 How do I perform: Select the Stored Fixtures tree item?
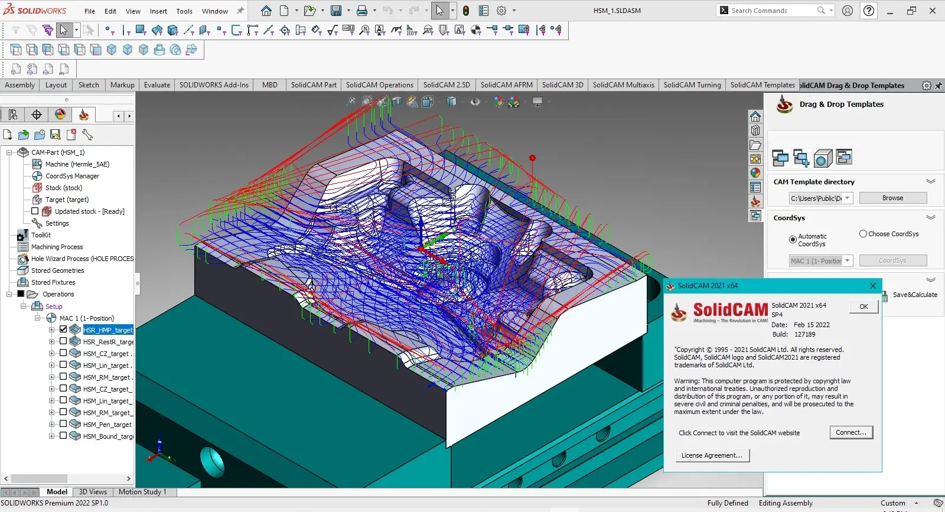[53, 282]
